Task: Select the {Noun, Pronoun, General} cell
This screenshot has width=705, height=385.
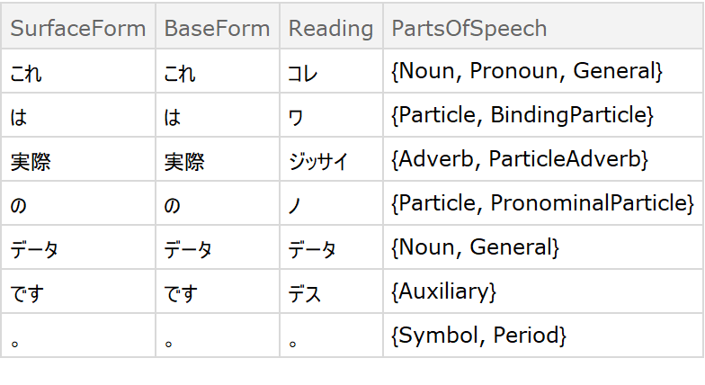Action: click(x=527, y=72)
